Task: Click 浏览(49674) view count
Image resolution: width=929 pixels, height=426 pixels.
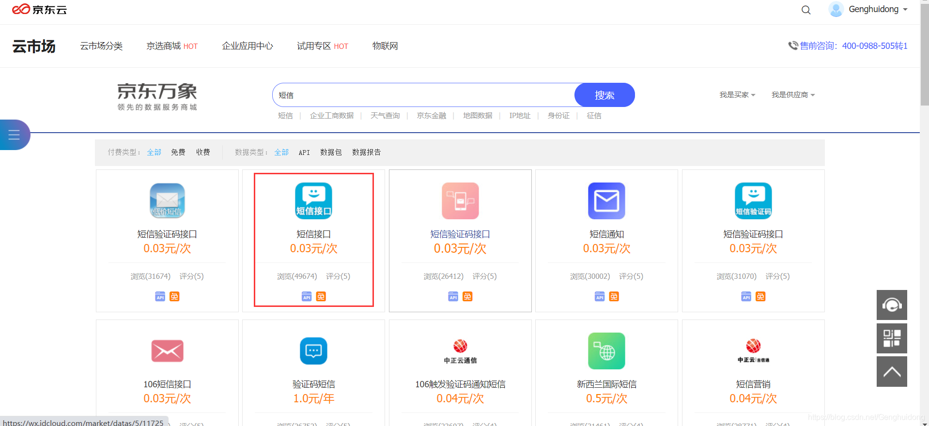Action: pos(297,276)
